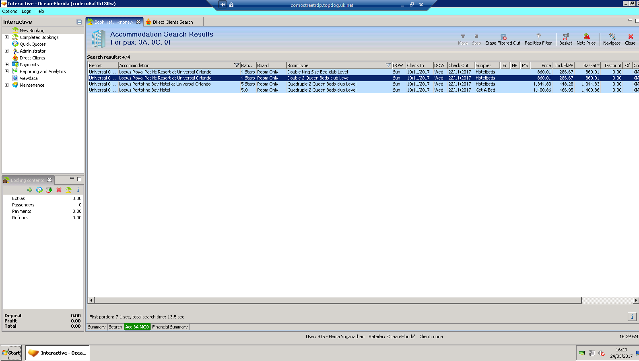Sort results by the Price column header

tap(541, 65)
